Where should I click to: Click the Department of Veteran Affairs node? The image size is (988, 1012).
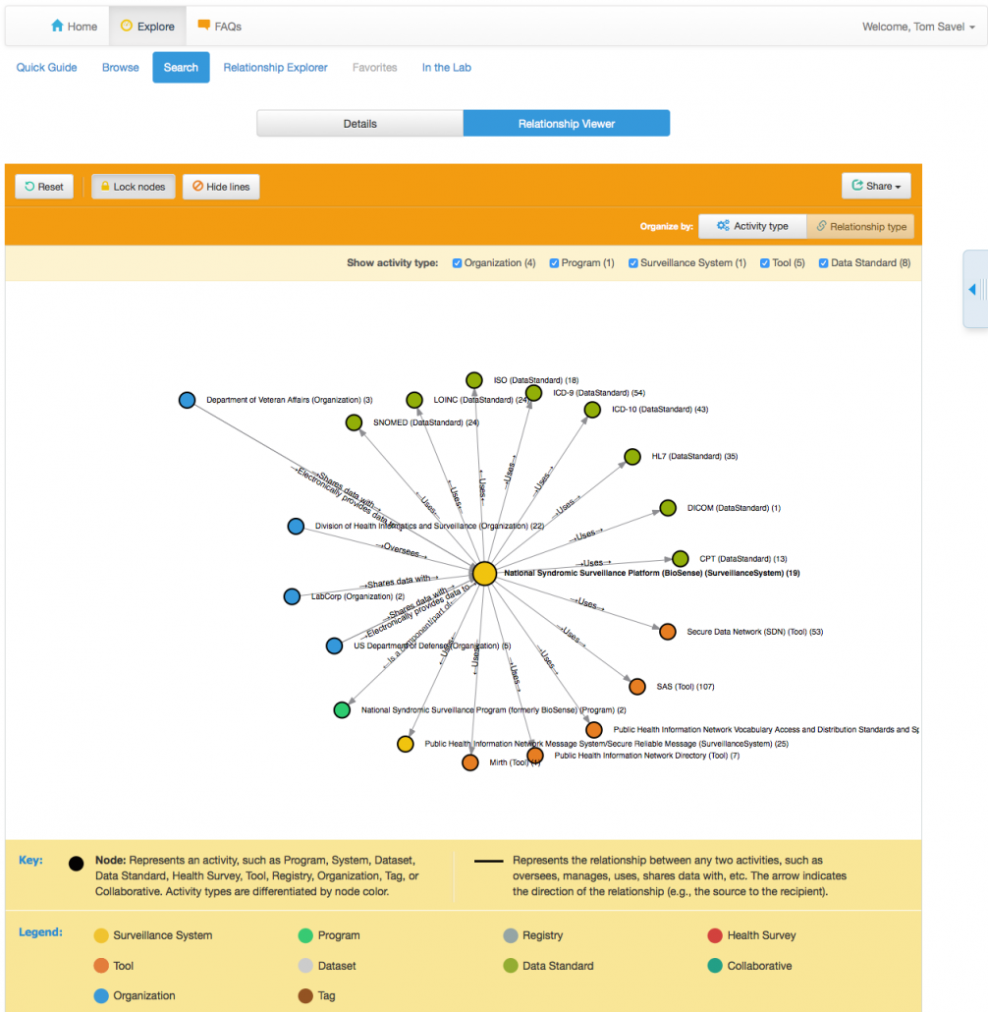(188, 400)
